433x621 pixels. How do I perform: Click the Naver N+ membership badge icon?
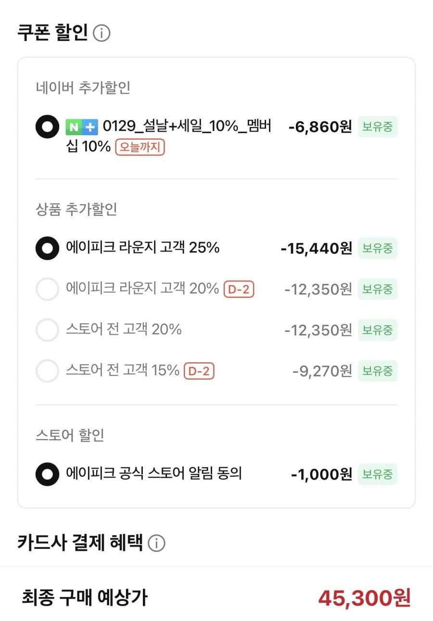82,127
